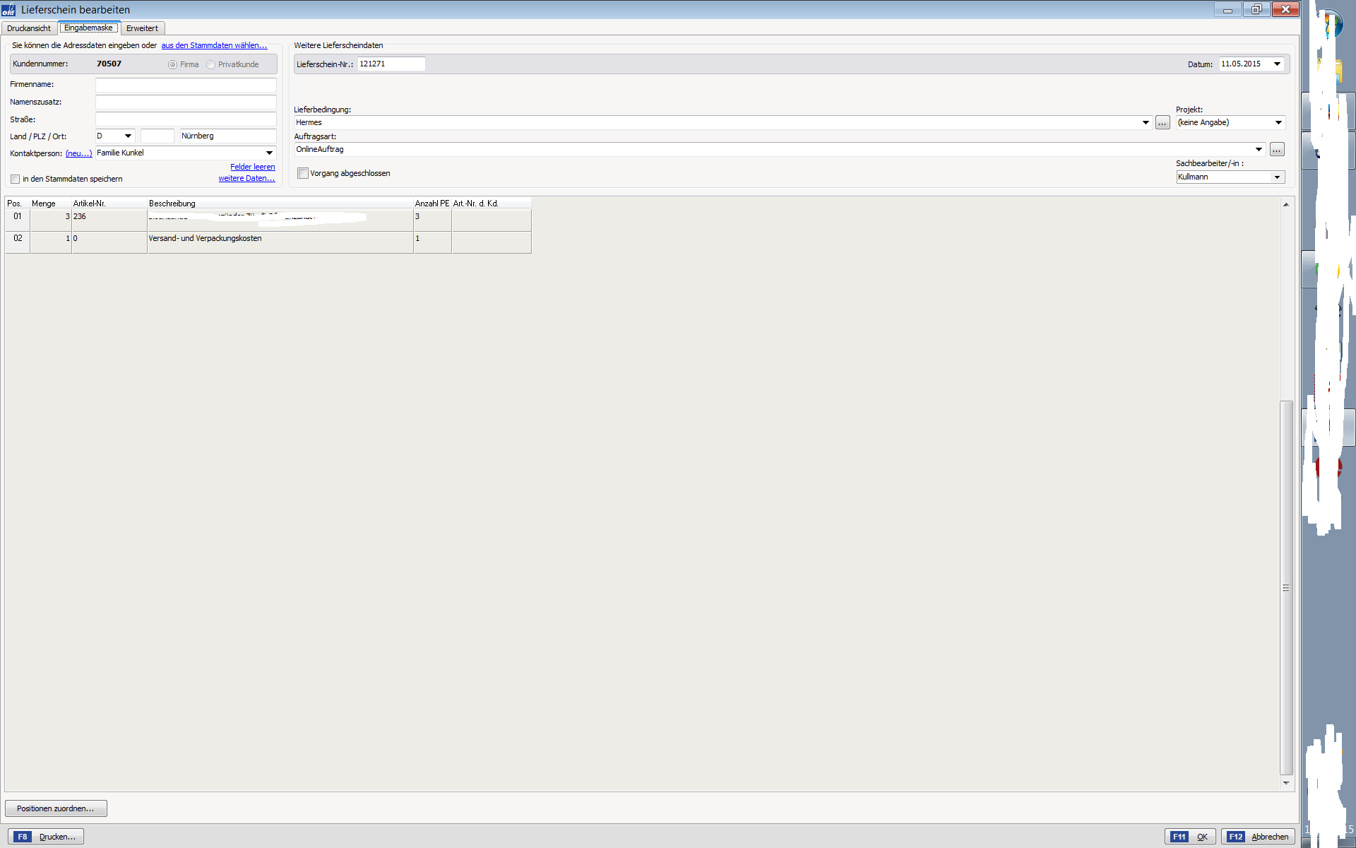This screenshot has width=1356, height=848.
Task: Confirm with the F11 OK button
Action: [x=1190, y=837]
